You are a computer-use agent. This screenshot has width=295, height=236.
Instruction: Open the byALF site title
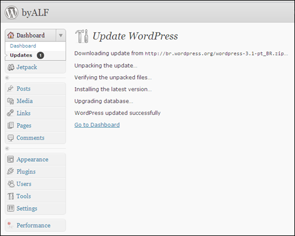coord(35,13)
